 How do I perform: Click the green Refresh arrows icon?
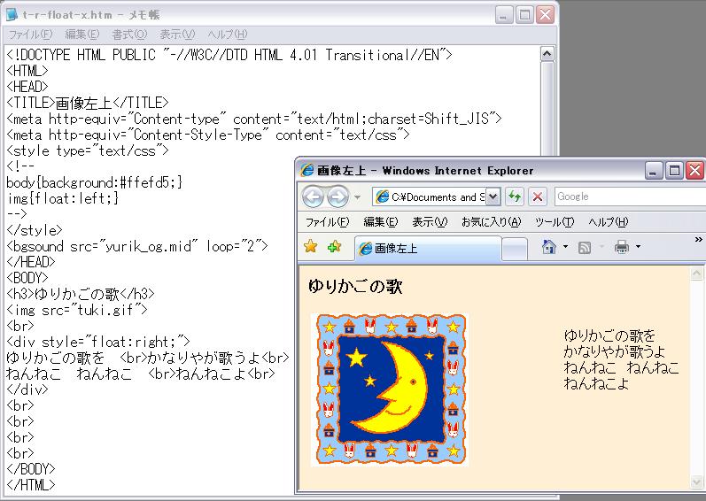point(514,197)
